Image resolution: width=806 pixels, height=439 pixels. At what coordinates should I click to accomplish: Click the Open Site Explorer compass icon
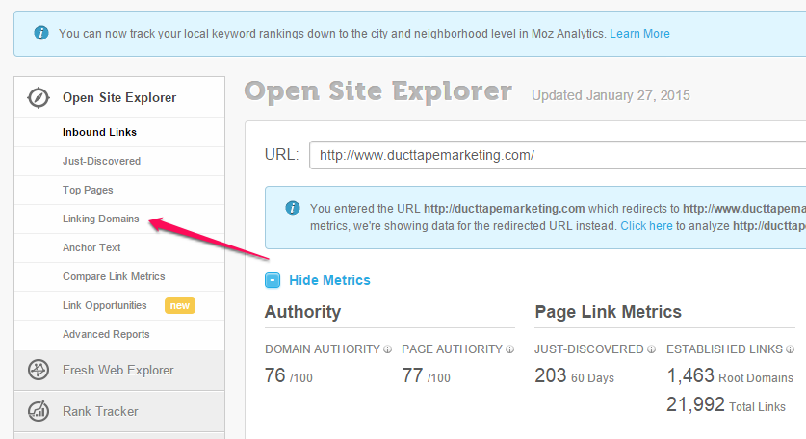pos(39,97)
